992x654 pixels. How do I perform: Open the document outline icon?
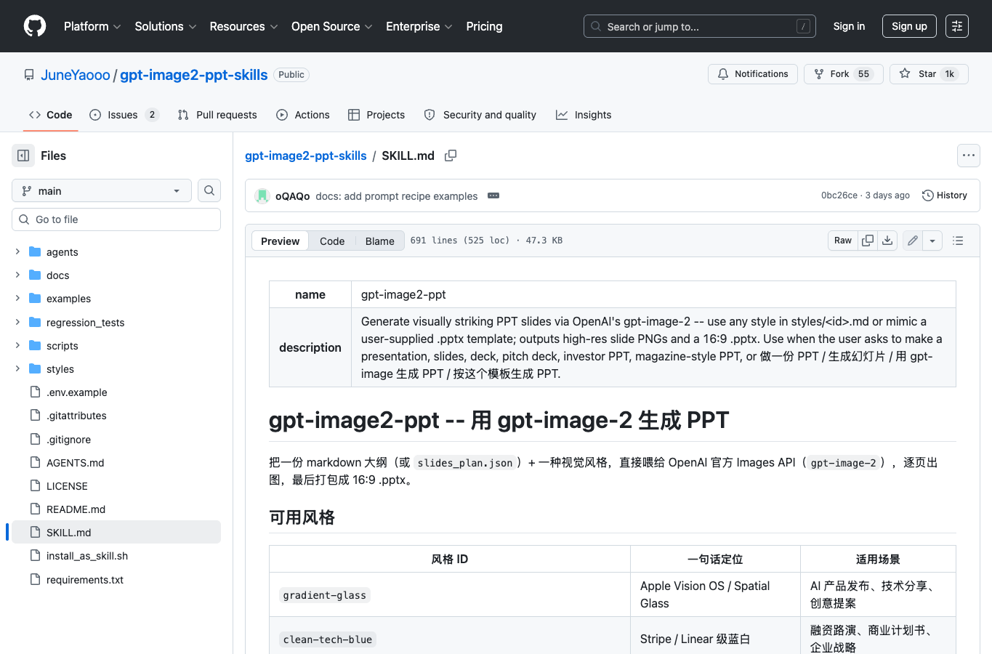(x=958, y=241)
